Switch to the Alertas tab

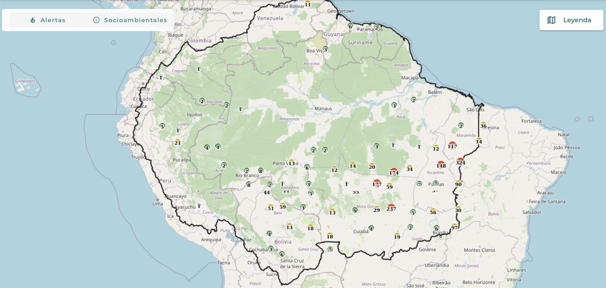pos(48,20)
